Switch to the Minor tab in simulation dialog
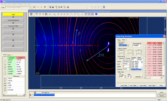 124,40
